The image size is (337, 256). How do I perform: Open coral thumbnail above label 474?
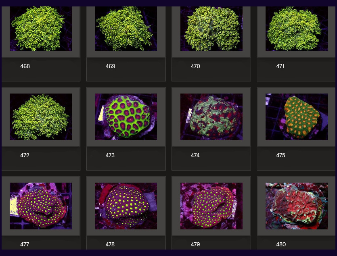[211, 117]
